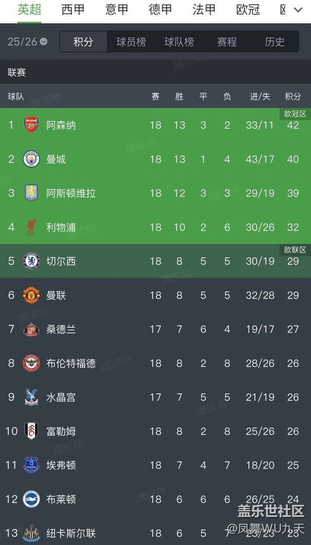Tap the Crystal Palace club crest
This screenshot has width=311, height=545.
click(x=32, y=397)
